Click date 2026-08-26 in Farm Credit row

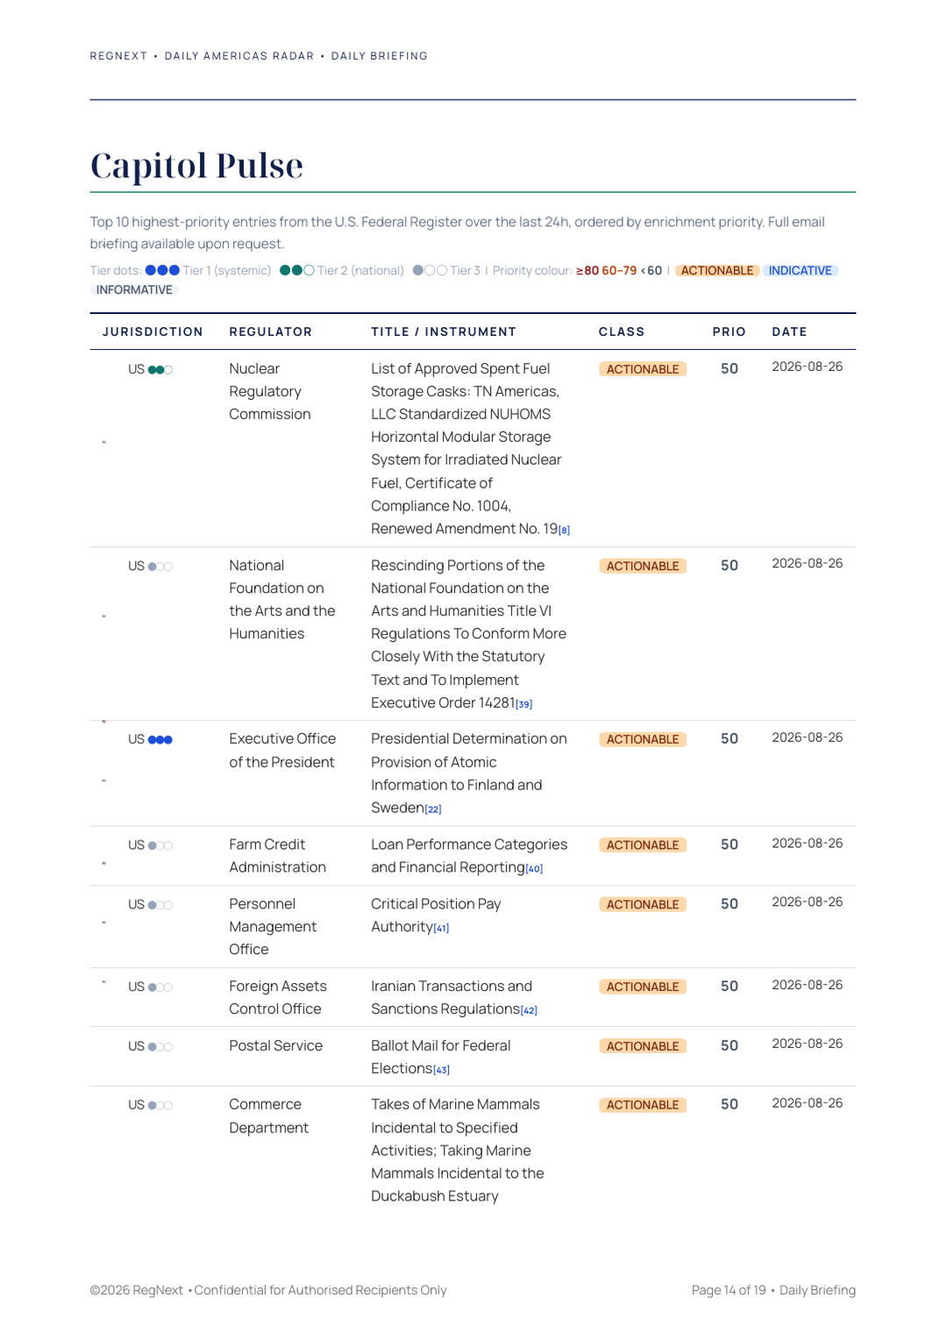807,844
